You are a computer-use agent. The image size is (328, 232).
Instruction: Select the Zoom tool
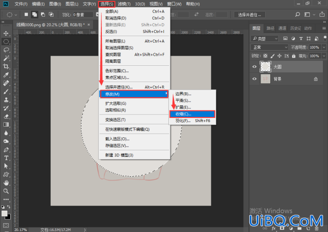[x=6, y=191]
